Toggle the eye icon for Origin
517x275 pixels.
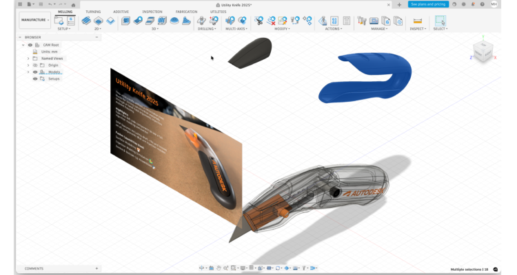(35, 65)
